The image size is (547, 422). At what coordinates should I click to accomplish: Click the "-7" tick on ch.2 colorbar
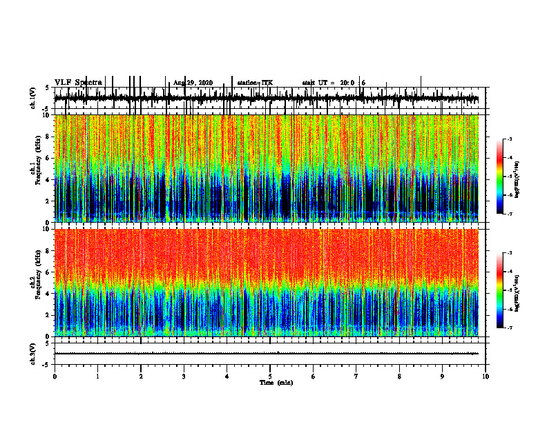click(510, 328)
